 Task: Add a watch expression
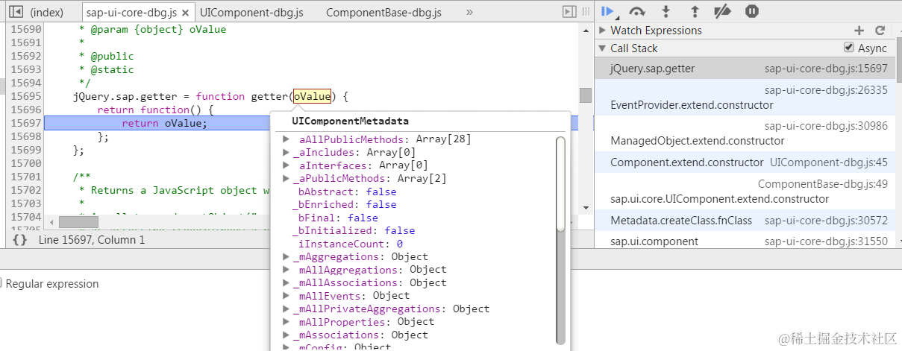pos(859,31)
